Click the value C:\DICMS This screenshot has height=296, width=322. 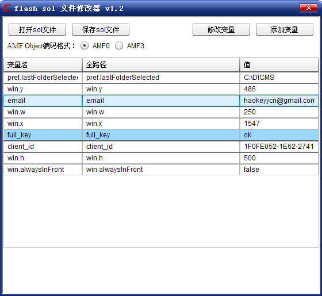tap(279, 78)
